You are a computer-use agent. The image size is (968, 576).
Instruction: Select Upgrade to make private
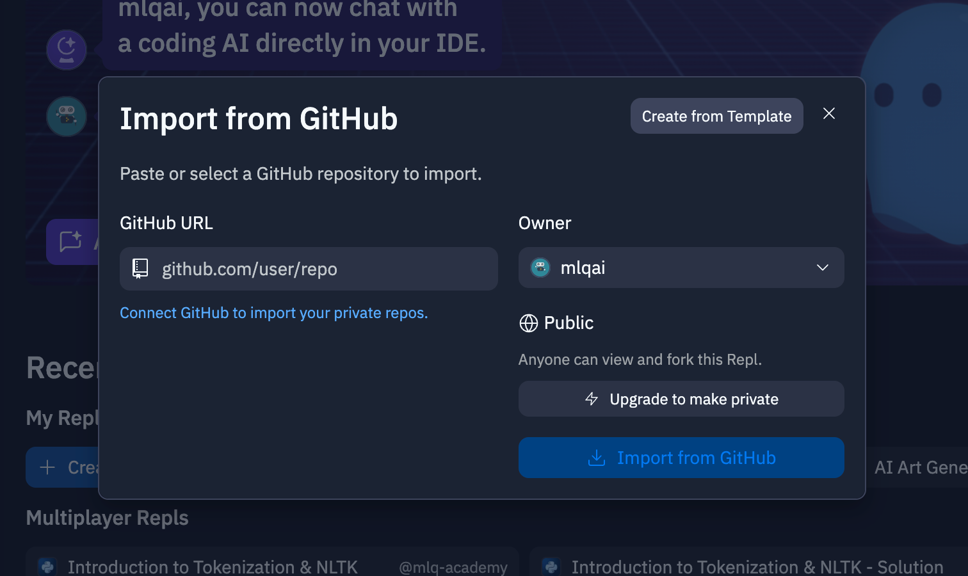pos(681,399)
